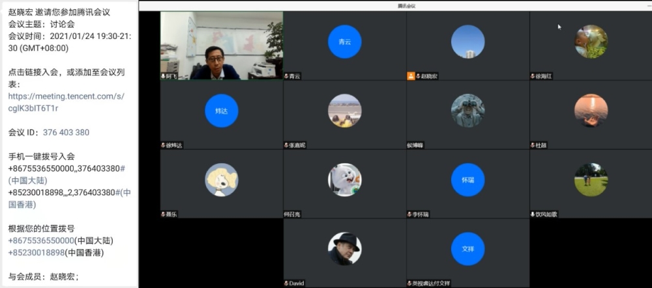Select the blue 文祥 avatar circle
Image resolution: width=652 pixels, height=288 pixels.
(x=467, y=248)
